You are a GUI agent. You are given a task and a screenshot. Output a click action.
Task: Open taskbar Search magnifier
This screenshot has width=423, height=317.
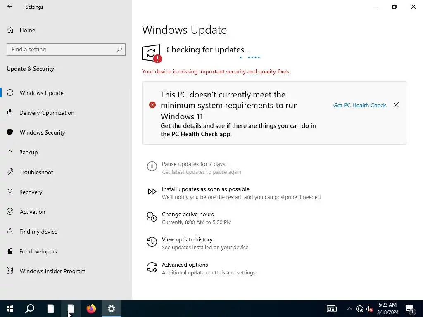pos(30,309)
